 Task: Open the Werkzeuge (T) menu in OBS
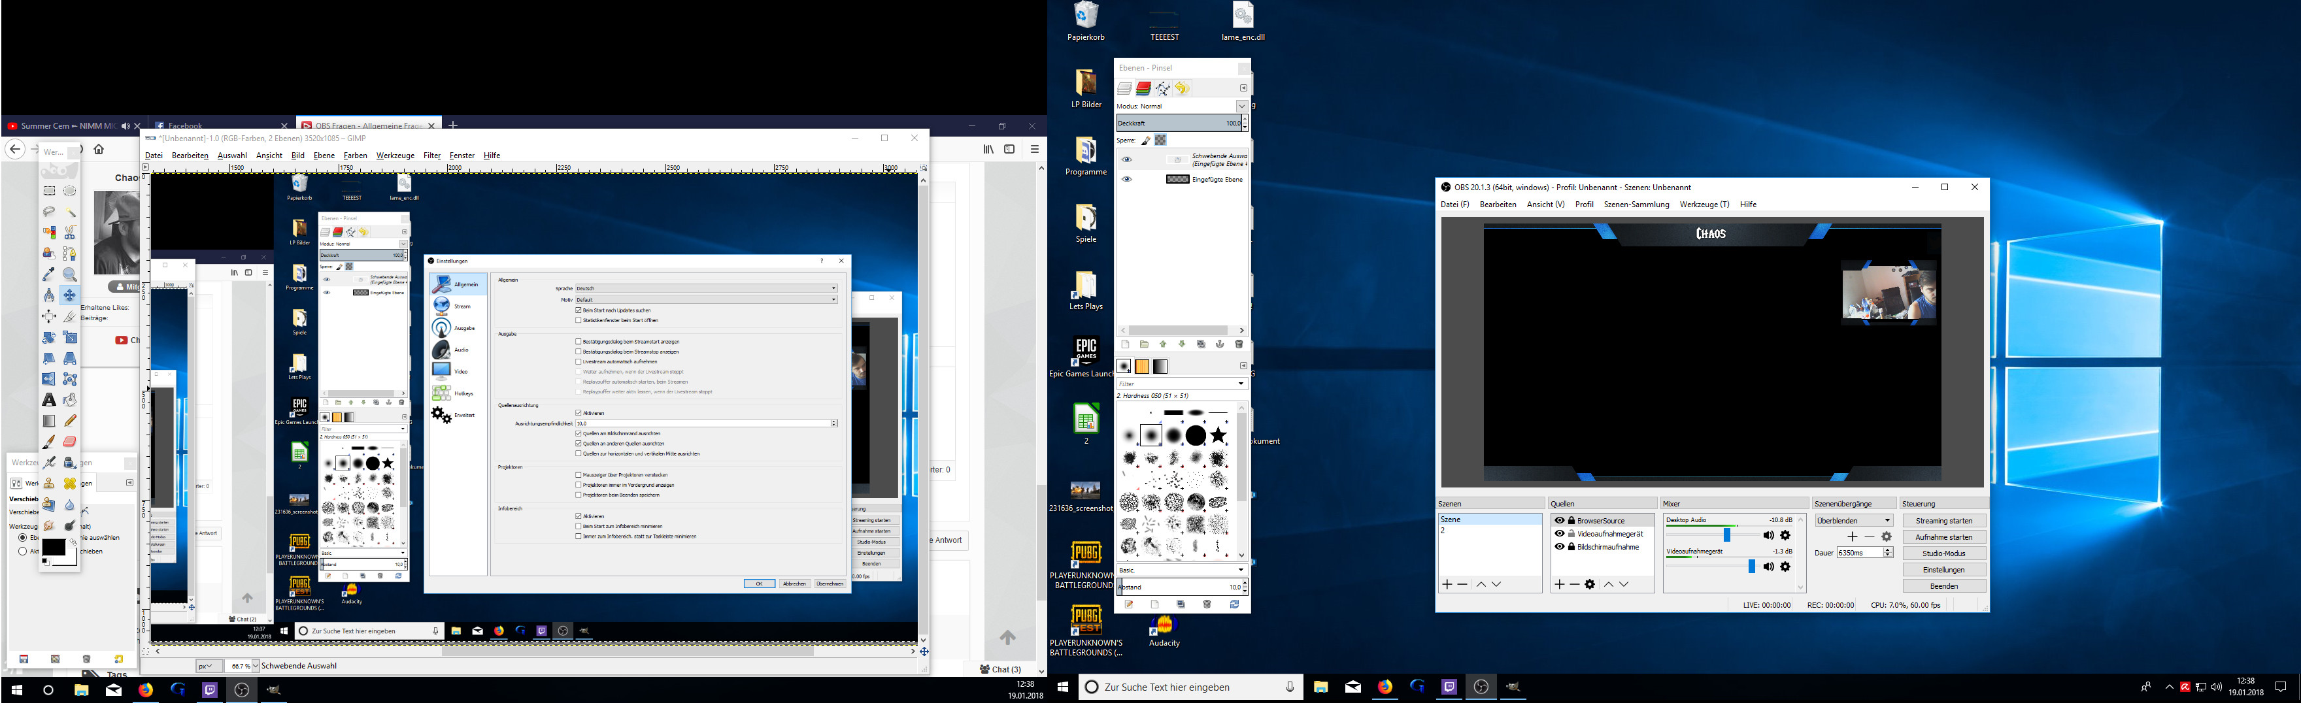[1704, 205]
